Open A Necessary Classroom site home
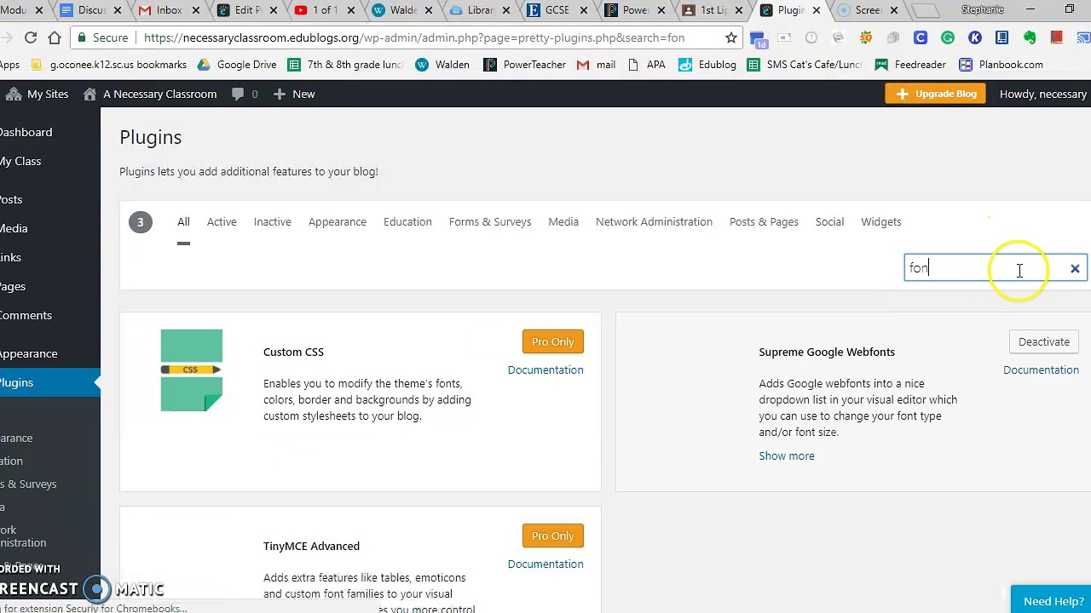The image size is (1091, 613). (150, 94)
